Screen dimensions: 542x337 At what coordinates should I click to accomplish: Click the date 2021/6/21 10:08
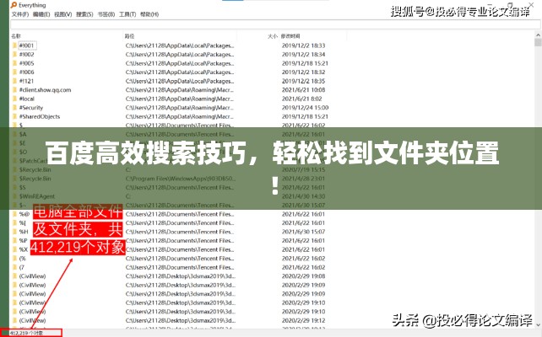[303, 90]
